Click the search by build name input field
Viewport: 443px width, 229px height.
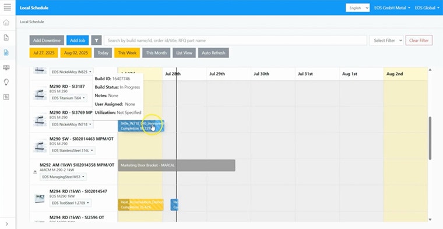coord(235,40)
